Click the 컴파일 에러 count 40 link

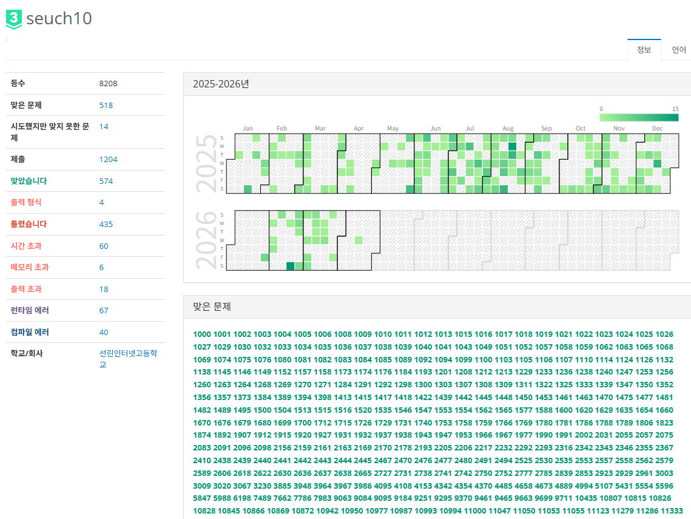(104, 332)
